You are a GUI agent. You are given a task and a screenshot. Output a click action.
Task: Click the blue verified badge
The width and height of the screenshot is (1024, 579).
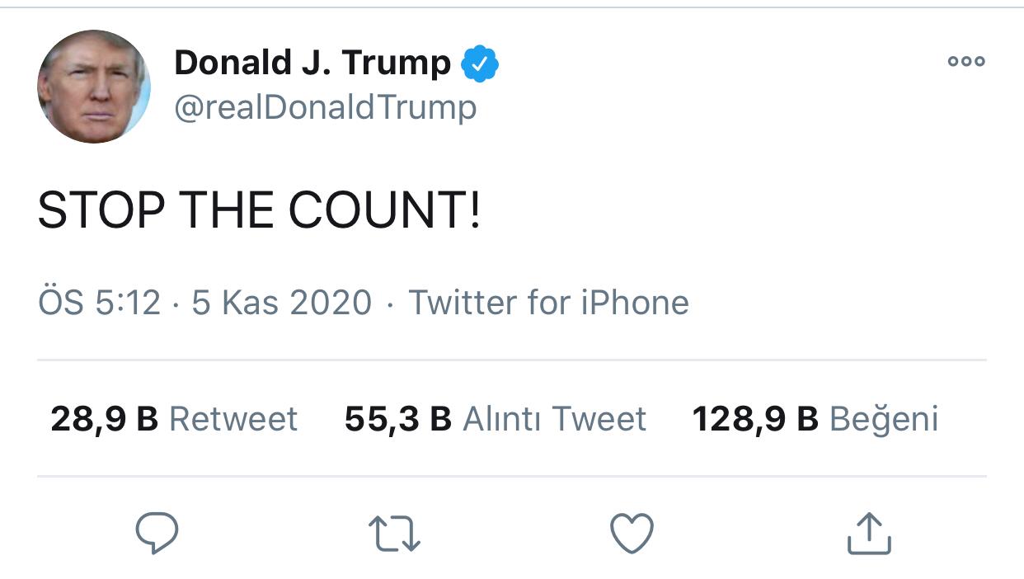pyautogui.click(x=480, y=64)
